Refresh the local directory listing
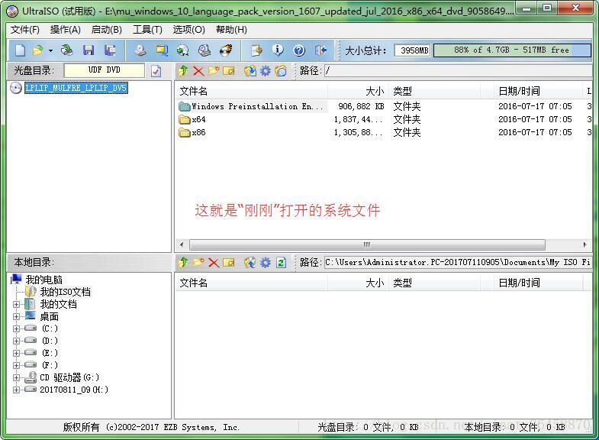Viewport: 599px width, 440px height. pos(281,263)
